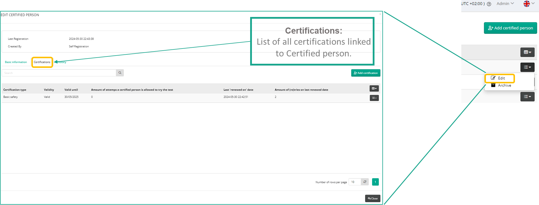Click the Add certified person button

click(510, 28)
